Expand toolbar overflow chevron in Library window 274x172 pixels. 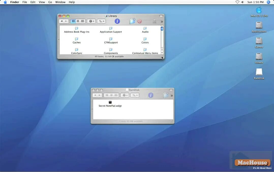tap(162, 22)
